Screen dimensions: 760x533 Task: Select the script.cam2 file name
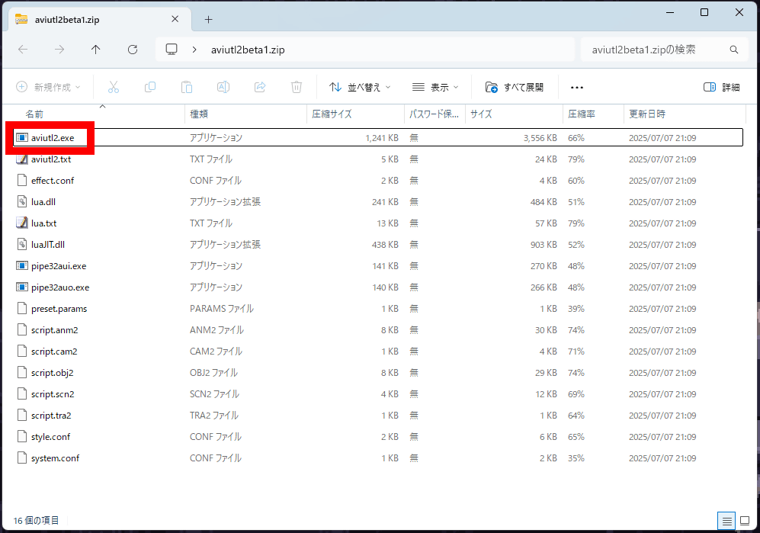(54, 351)
